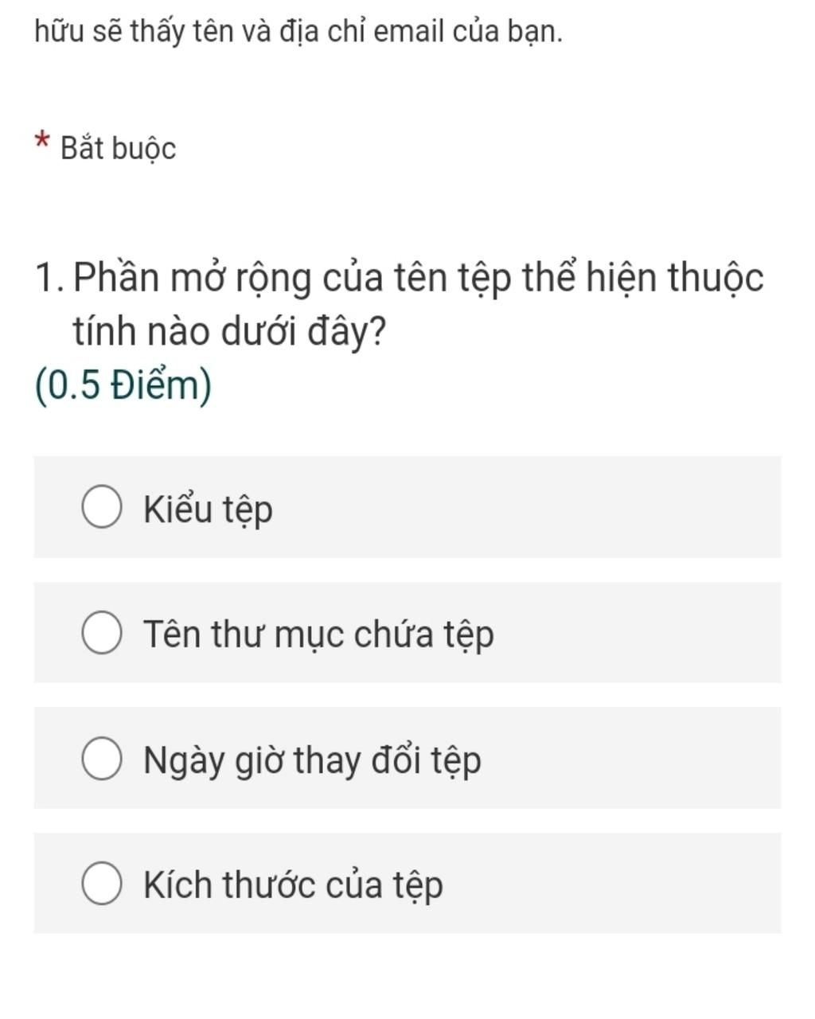Click the "(0.5 Điểm)" points label
The height and width of the screenshot is (1019, 815).
[123, 386]
